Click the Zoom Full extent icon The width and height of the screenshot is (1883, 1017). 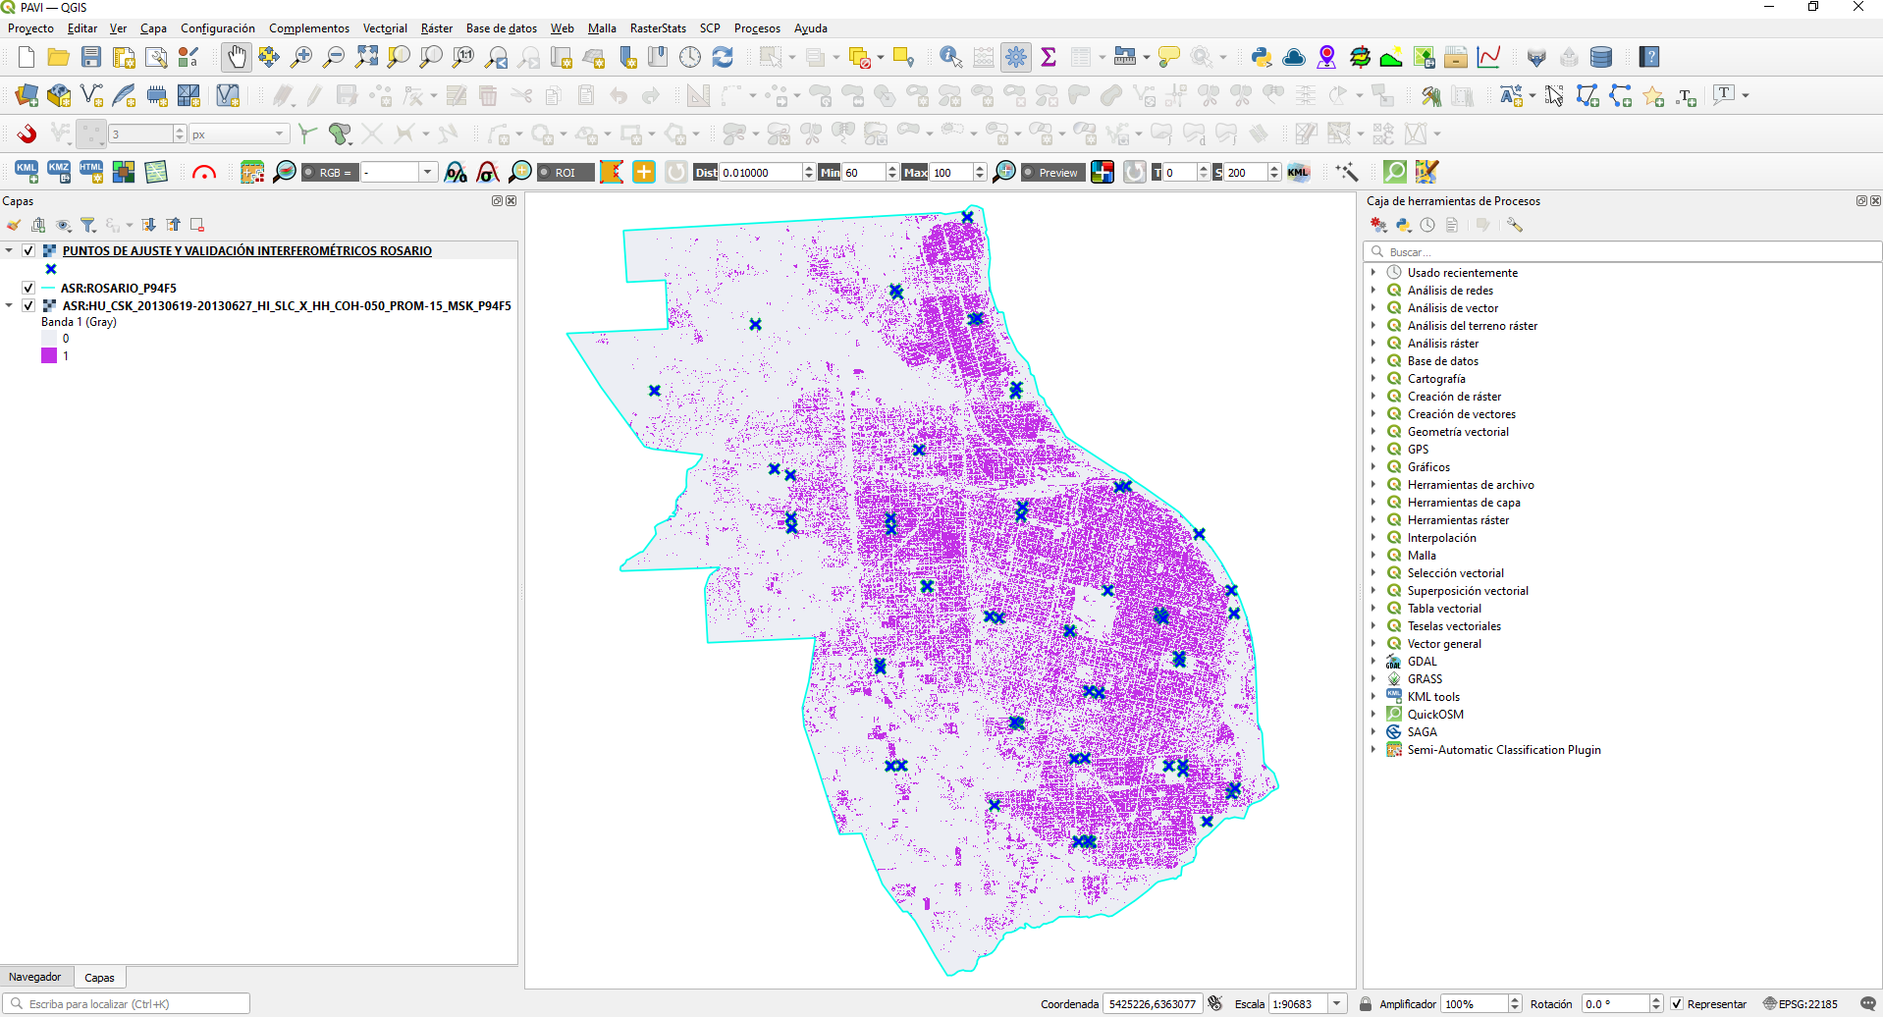coord(366,57)
